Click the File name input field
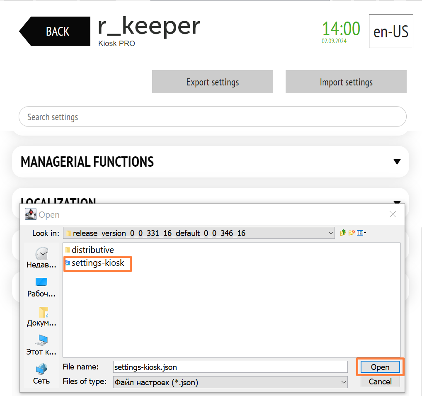This screenshot has width=422, height=396. [230, 367]
